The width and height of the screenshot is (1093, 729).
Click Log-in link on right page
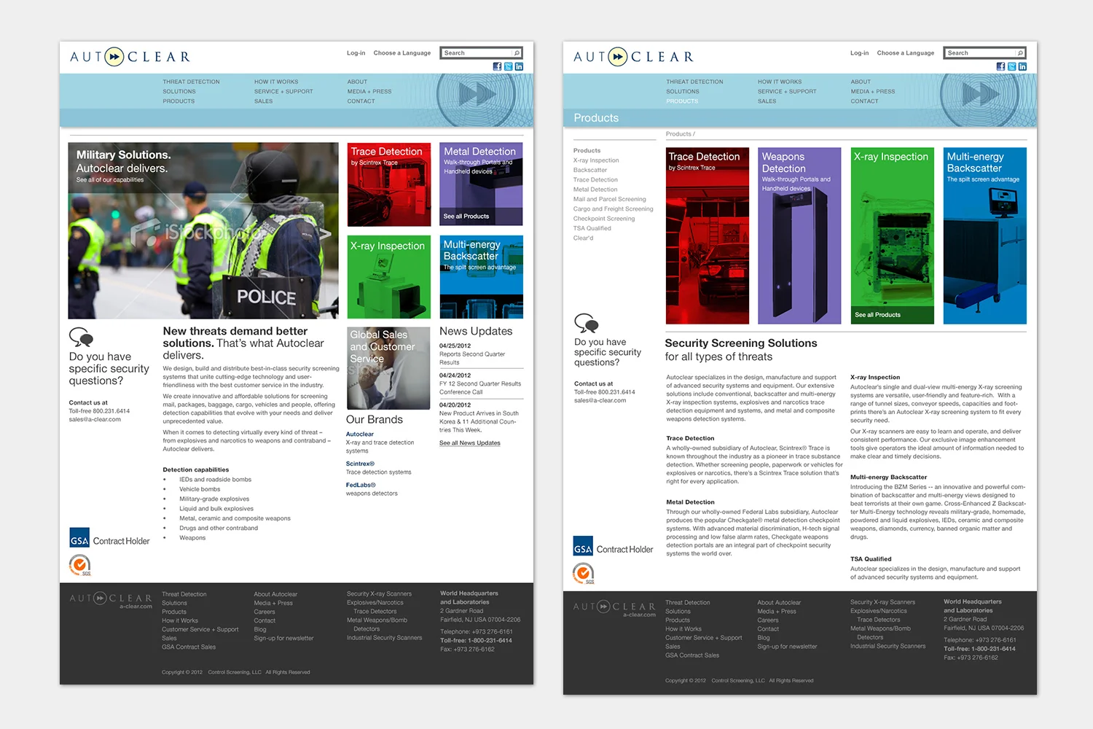pyautogui.click(x=860, y=53)
